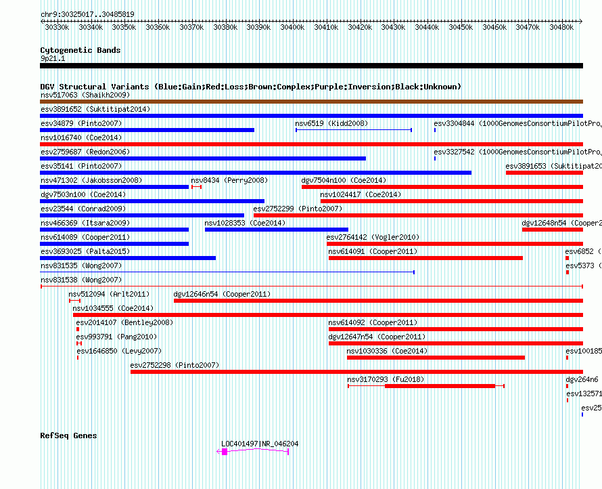This screenshot has width=602, height=489.
Task: Select esv2752298 (Pinto2007) label
Action: pos(175,365)
